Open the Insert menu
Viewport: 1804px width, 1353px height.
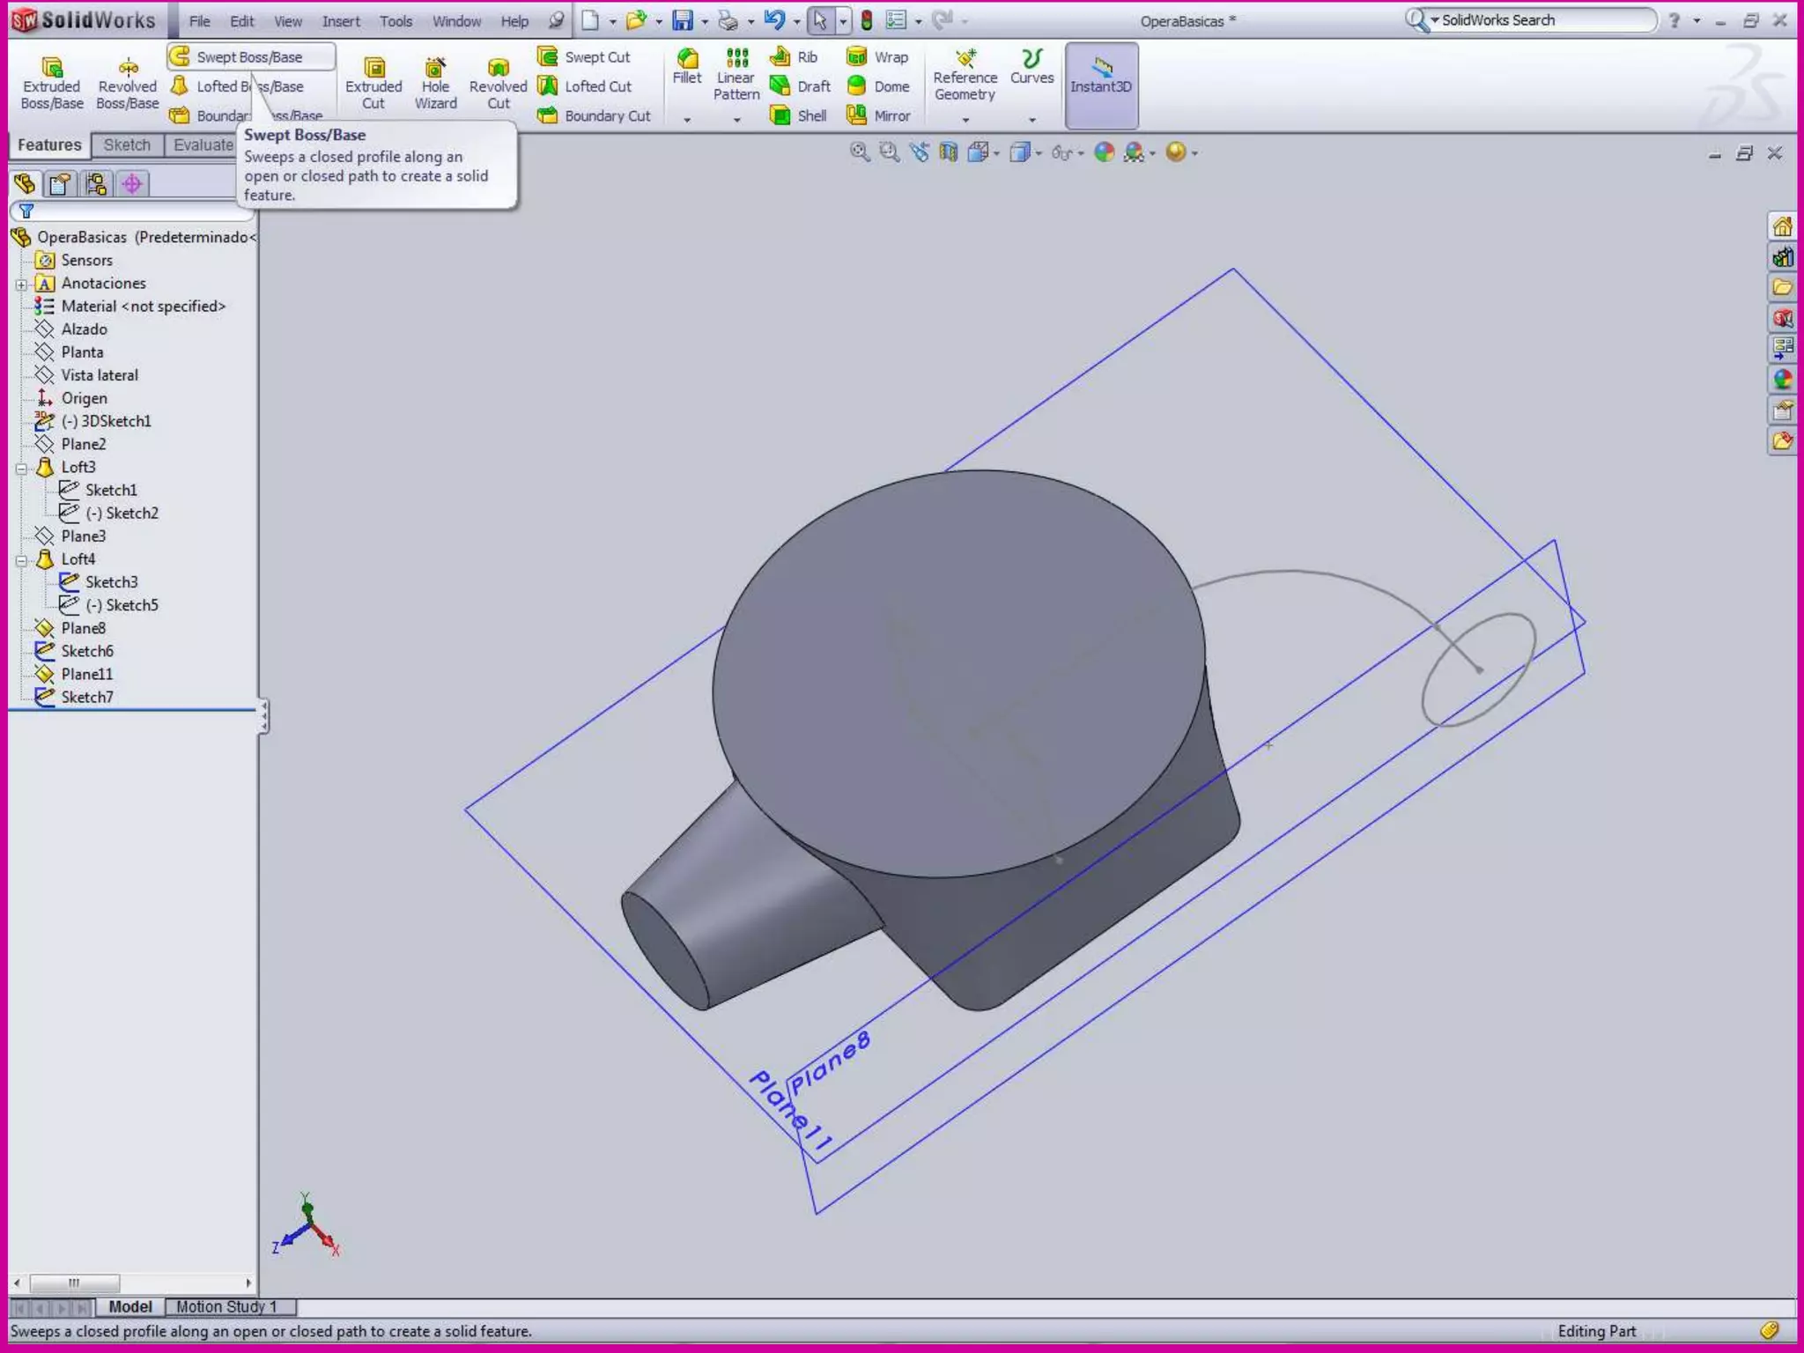pyautogui.click(x=340, y=21)
